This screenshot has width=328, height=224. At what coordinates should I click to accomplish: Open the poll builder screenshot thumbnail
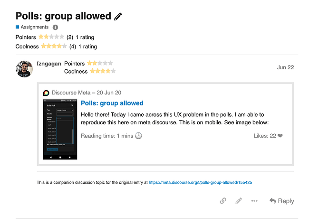coord(60,130)
